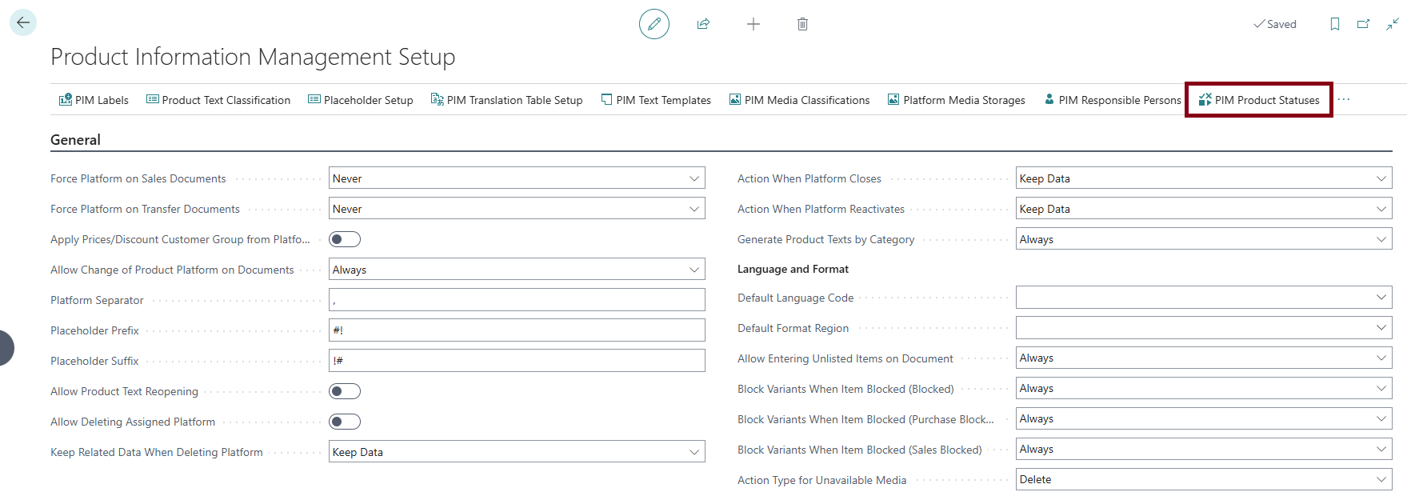Click the PIM Media Classifications icon

(x=735, y=99)
